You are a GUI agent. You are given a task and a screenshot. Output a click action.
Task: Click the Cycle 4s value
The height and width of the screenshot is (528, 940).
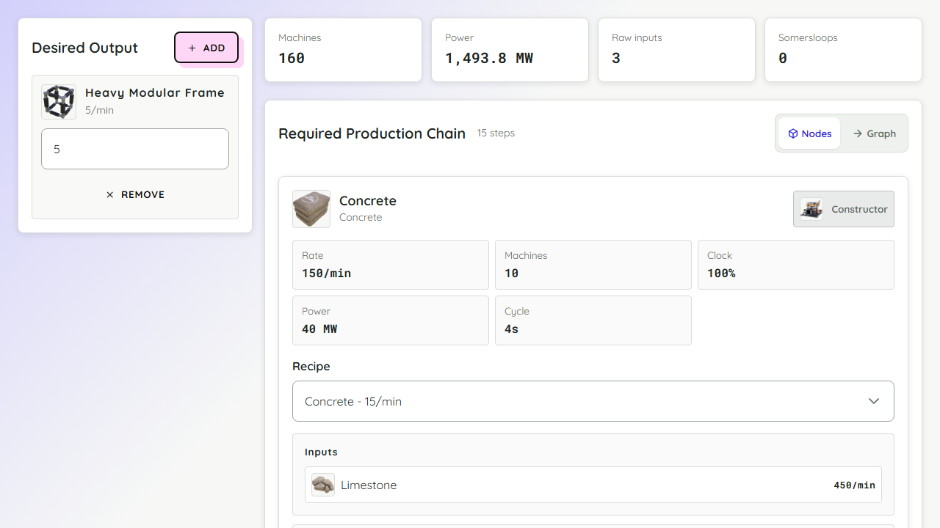tap(512, 329)
